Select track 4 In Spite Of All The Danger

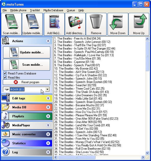point(85,49)
